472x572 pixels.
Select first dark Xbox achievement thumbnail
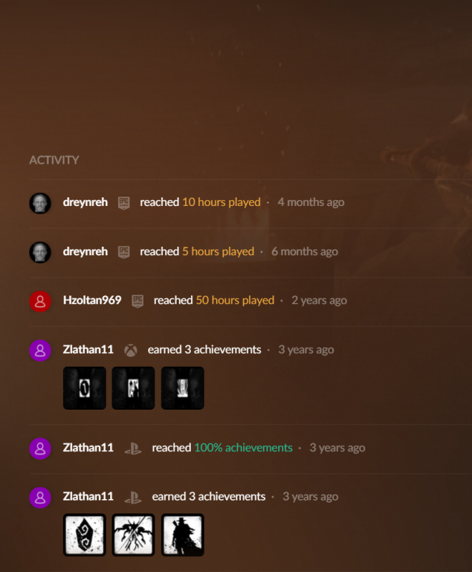[x=84, y=388]
